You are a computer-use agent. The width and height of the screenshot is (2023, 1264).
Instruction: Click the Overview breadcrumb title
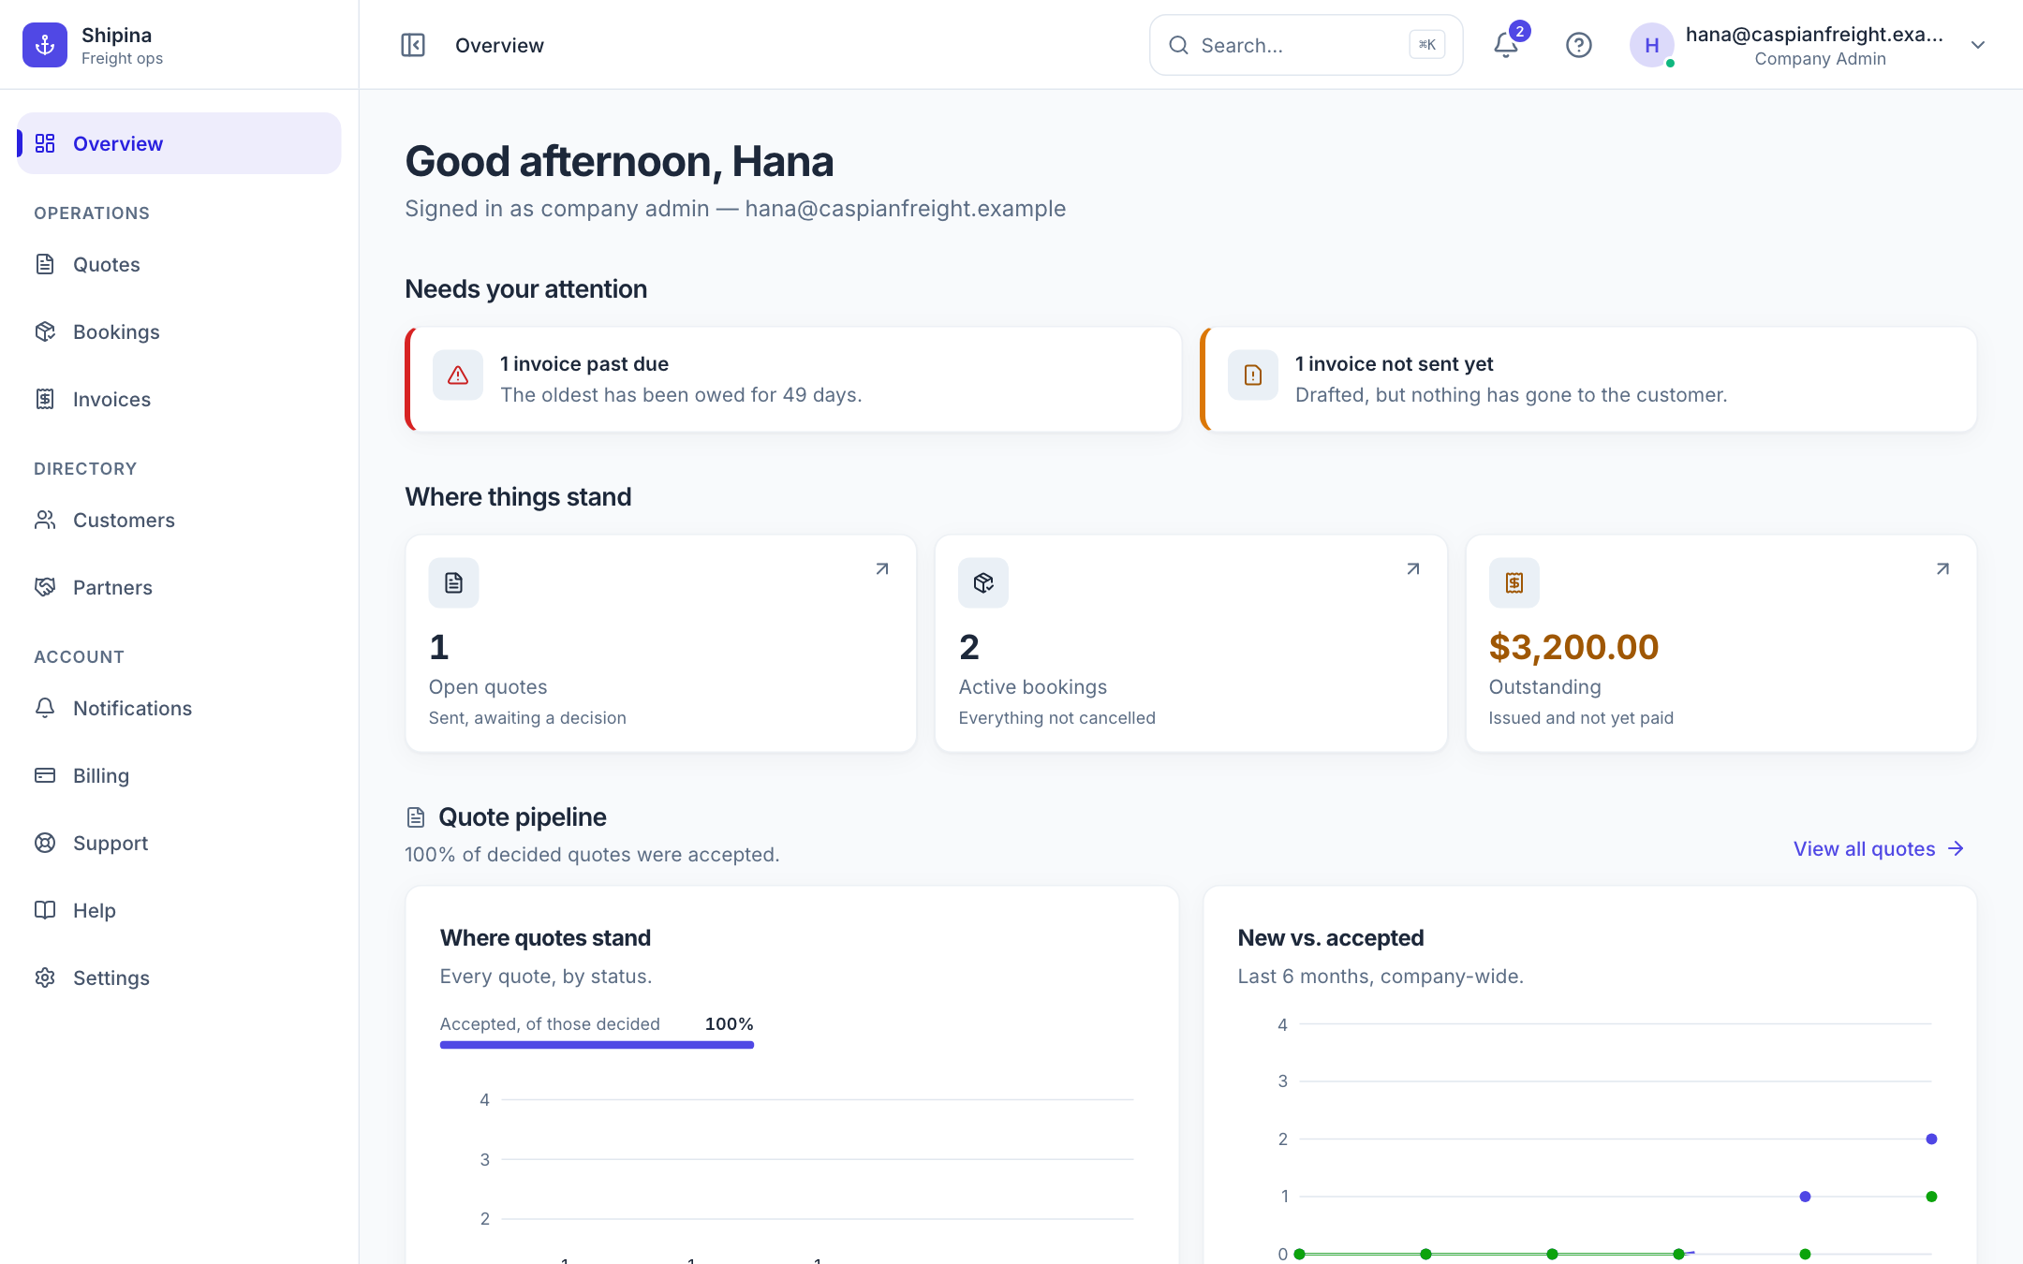click(499, 45)
